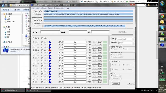Toggle the second Sel All checkbox

tap(42, 38)
